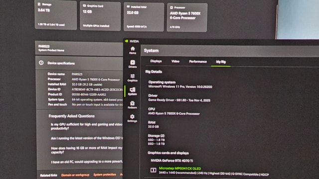Switch to the Displays tab
This screenshot has height=179, width=319.
point(156,61)
